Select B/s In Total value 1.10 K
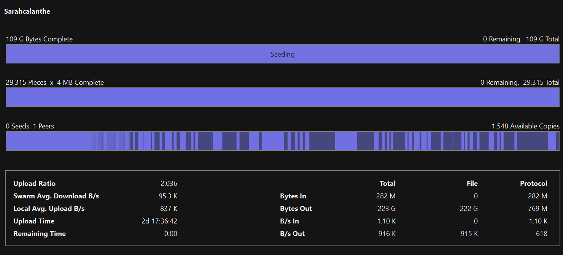 click(386, 221)
